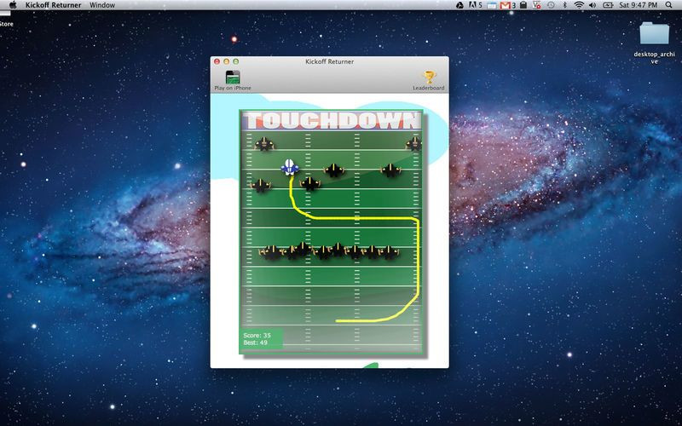682x426 pixels.
Task: Click the battery status icon
Action: click(608, 5)
